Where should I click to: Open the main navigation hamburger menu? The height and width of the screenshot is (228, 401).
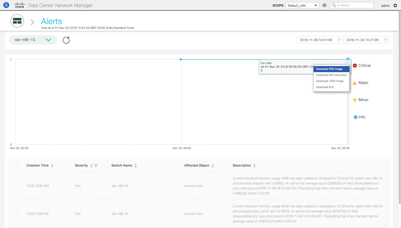tap(6, 5)
